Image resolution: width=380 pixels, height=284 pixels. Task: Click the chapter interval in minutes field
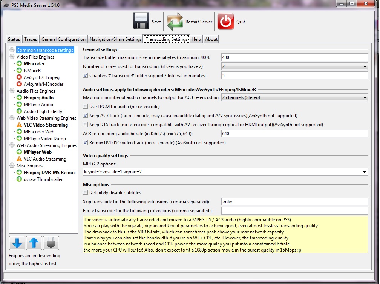295,76
